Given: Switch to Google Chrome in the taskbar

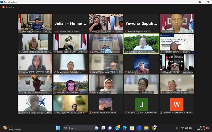Looking at the screenshot, I should [154, 128].
